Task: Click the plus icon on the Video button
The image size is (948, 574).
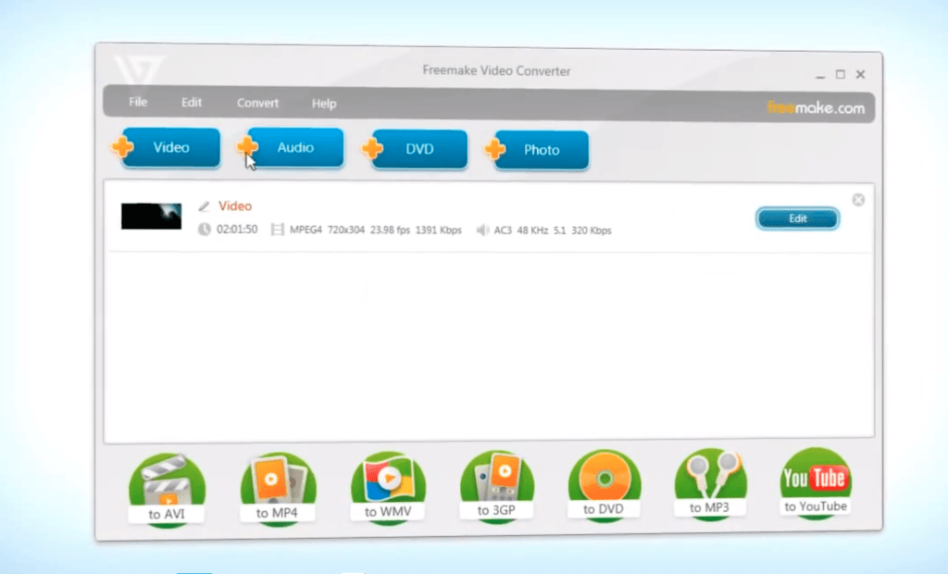Action: (x=121, y=146)
